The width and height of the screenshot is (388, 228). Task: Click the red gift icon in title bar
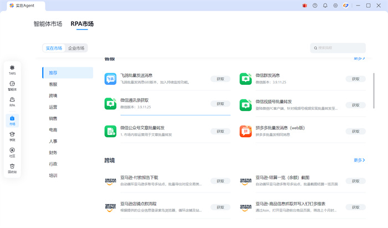[304, 6]
